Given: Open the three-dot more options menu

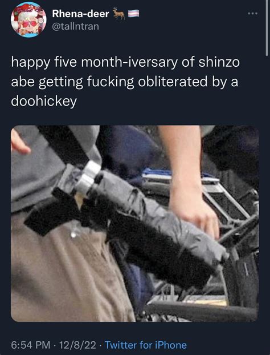Looking at the screenshot, I should tap(252, 14).
